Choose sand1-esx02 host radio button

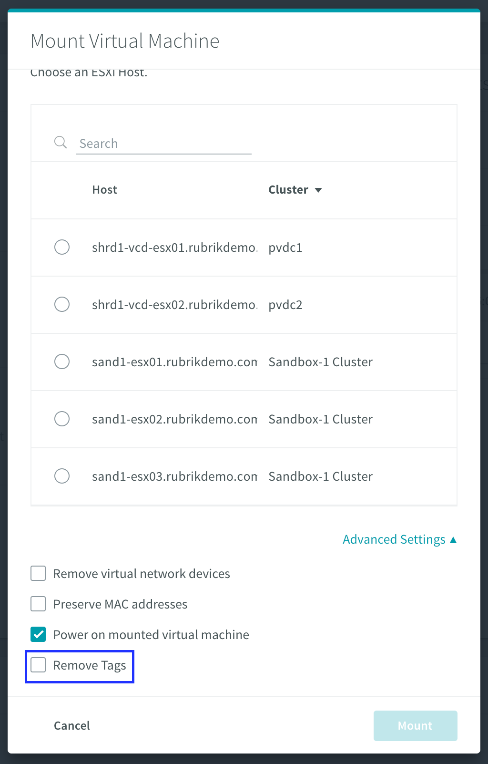62,419
